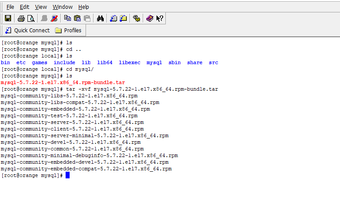
Task: Click the purple Help book icon
Action: pos(150,19)
